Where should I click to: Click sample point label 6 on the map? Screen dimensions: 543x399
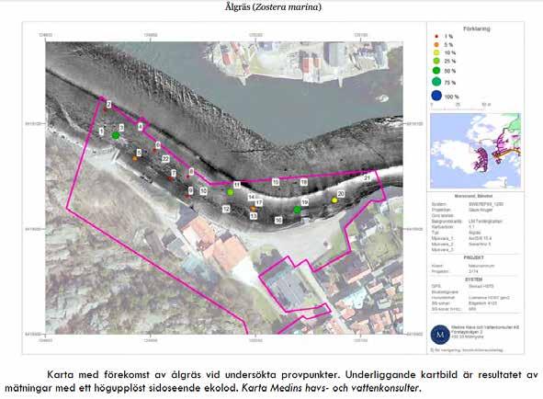(x=158, y=144)
